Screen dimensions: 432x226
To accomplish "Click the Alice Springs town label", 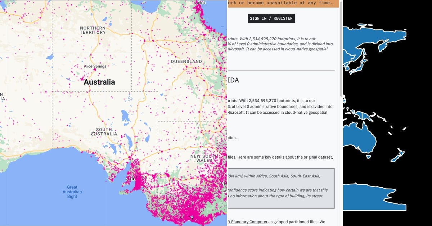I will tap(95, 66).
